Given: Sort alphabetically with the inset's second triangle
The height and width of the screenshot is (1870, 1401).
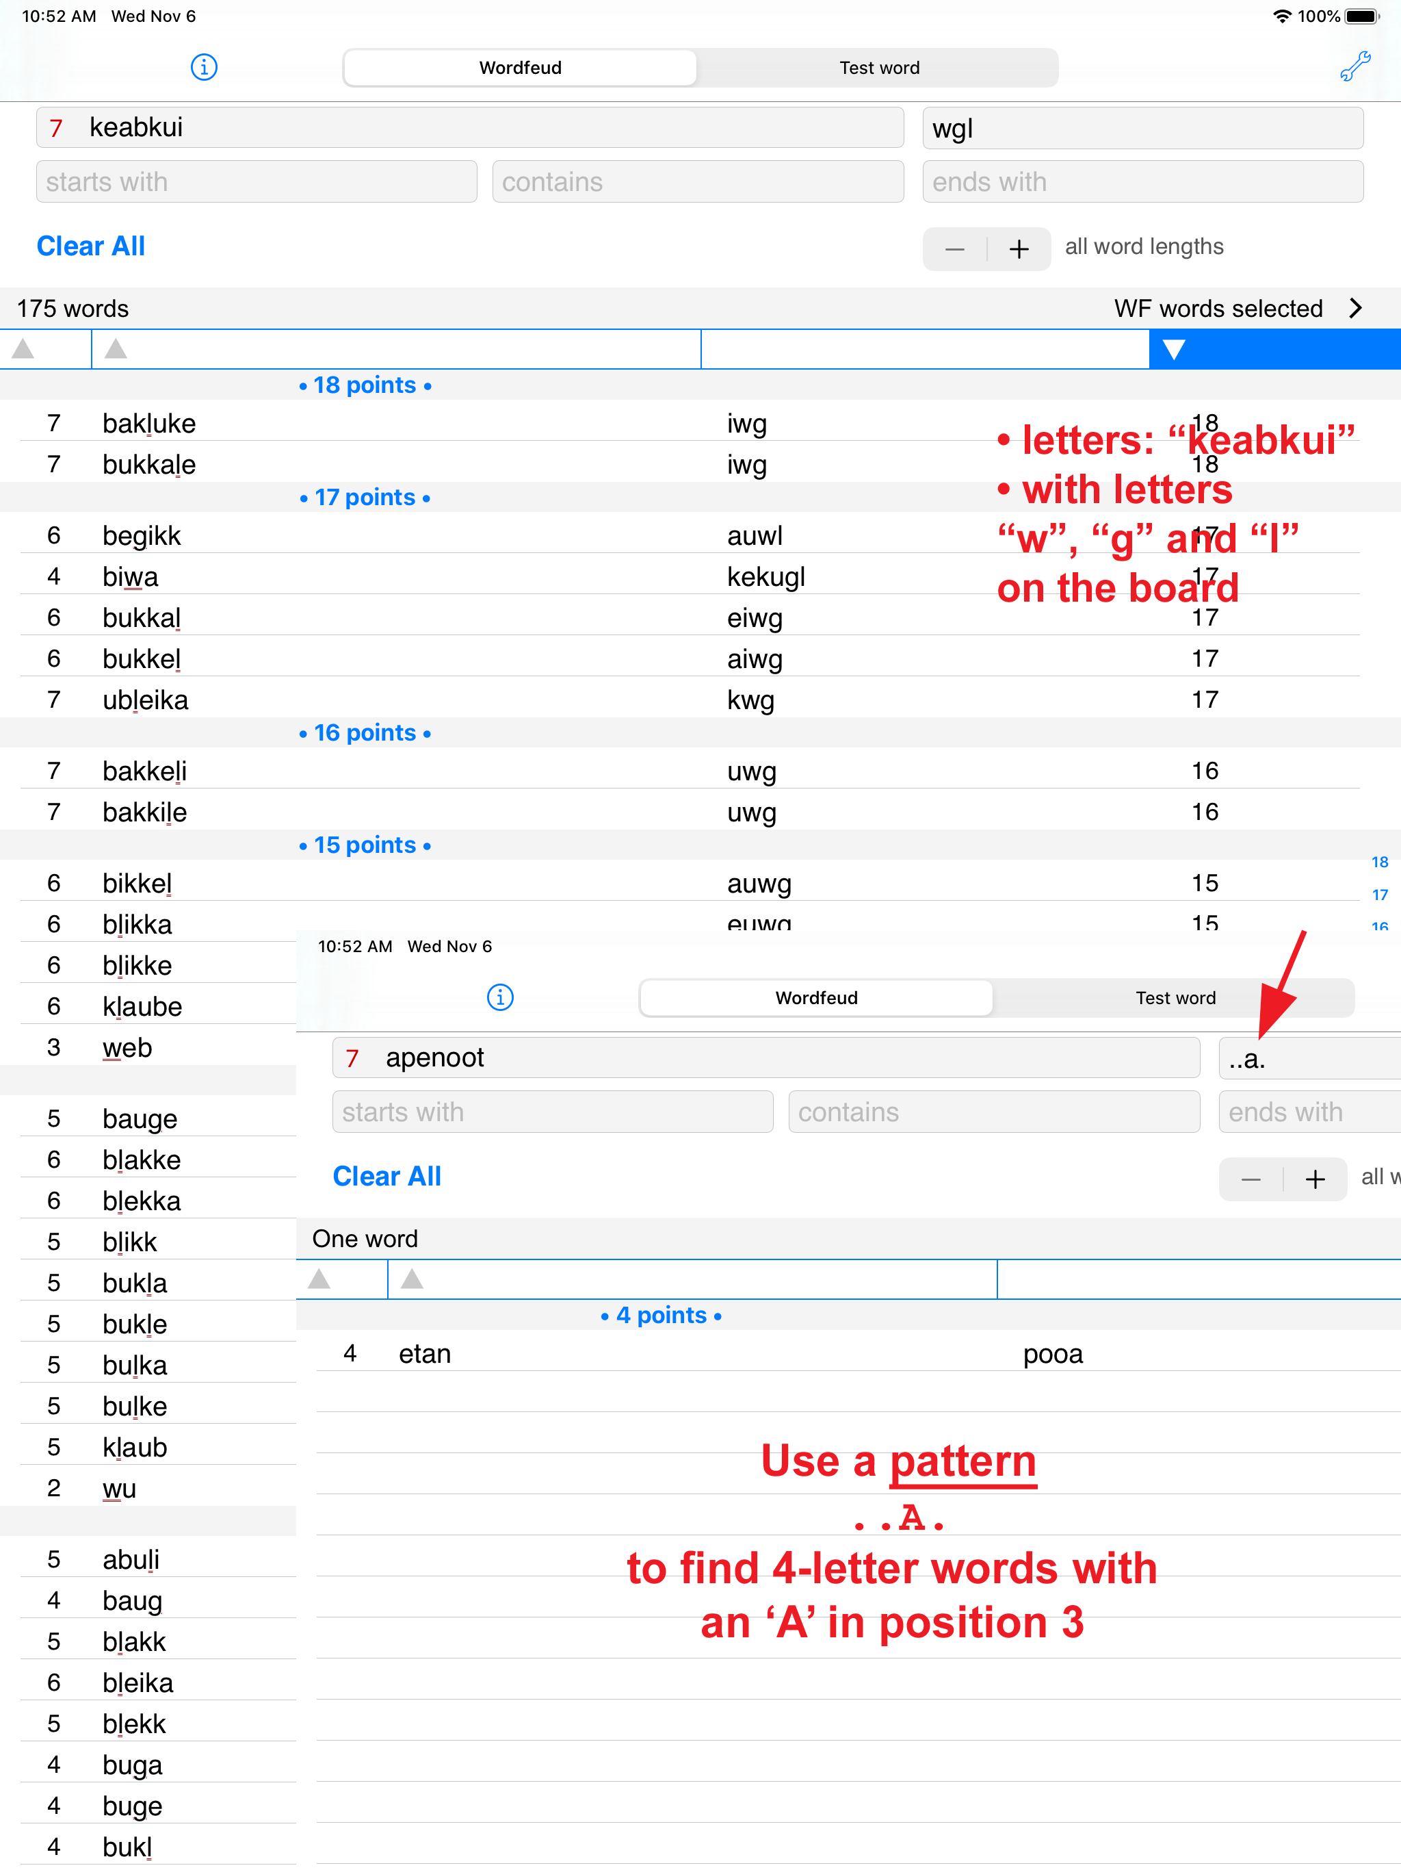Looking at the screenshot, I should coord(413,1278).
